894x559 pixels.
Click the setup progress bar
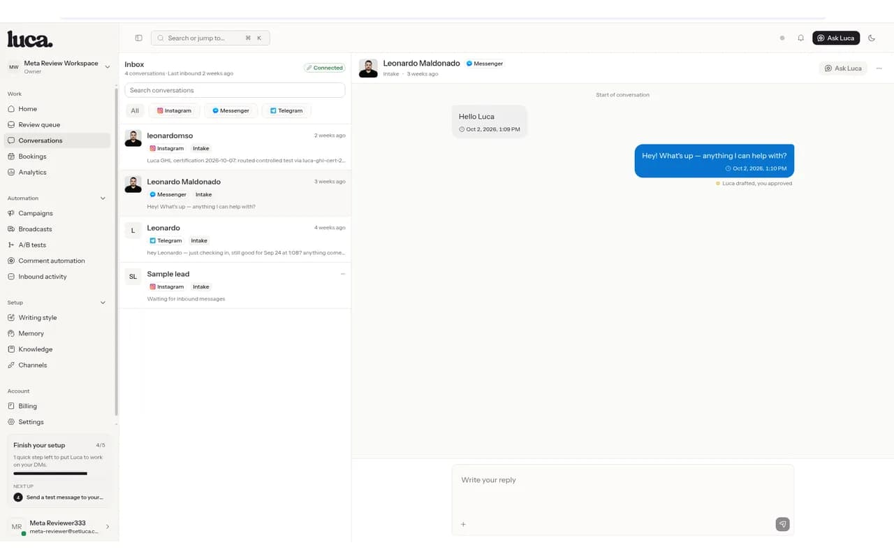(x=59, y=474)
